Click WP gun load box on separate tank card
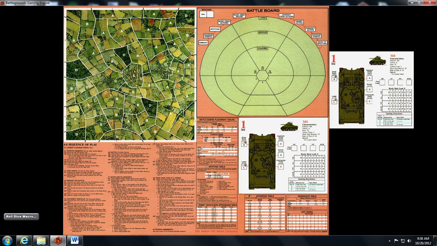437x246 pixels. point(400,82)
